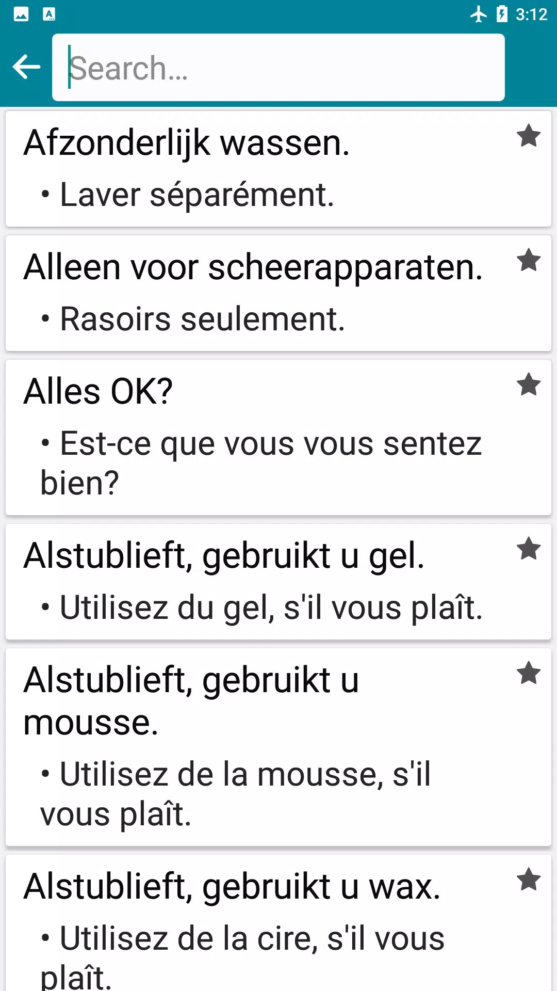557x991 pixels.
Task: Select 'Alstublieft, gebruikt u wax.' phrase
Action: tap(232, 887)
